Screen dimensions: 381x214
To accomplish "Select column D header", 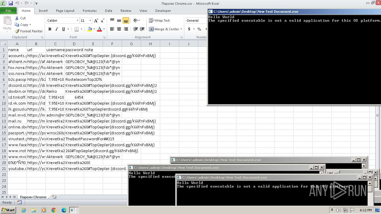I will tap(74, 44).
